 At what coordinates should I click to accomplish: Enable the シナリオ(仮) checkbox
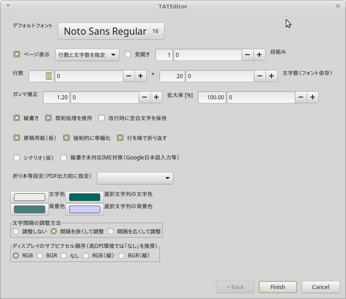pos(17,158)
